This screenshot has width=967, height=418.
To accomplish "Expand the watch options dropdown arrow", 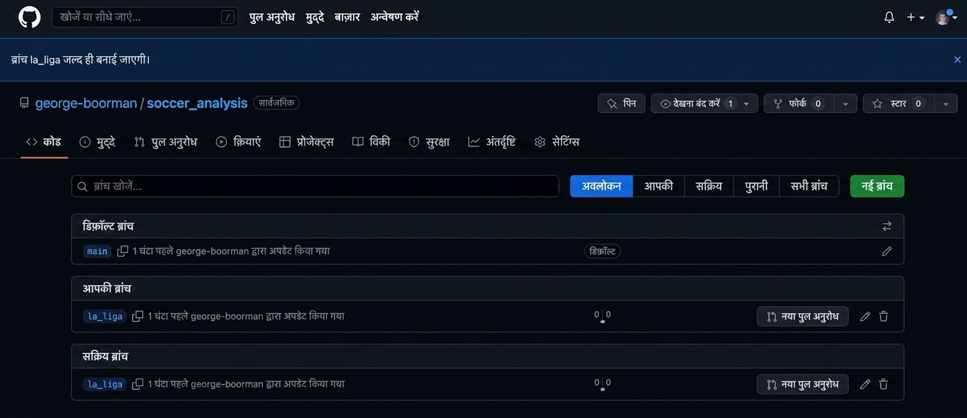I will click(747, 103).
